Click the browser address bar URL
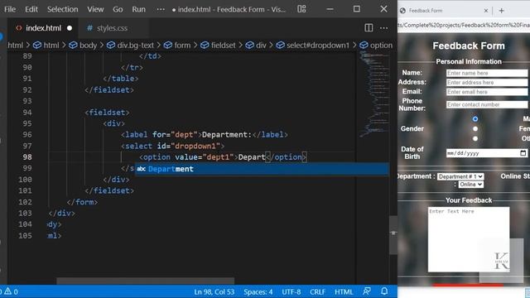Image resolution: width=530 pixels, height=298 pixels. click(x=464, y=25)
